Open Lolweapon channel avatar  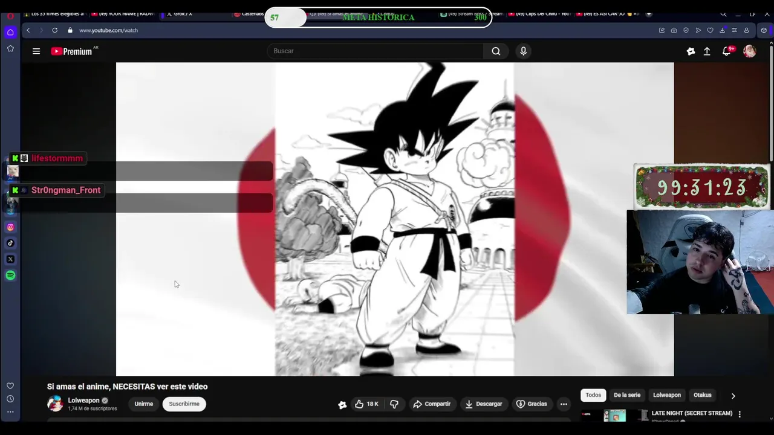click(55, 404)
